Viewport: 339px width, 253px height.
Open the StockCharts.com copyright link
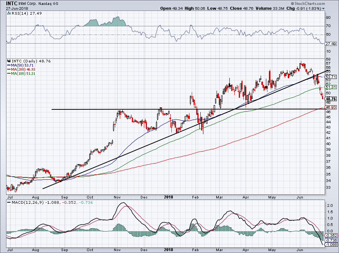(308, 3)
